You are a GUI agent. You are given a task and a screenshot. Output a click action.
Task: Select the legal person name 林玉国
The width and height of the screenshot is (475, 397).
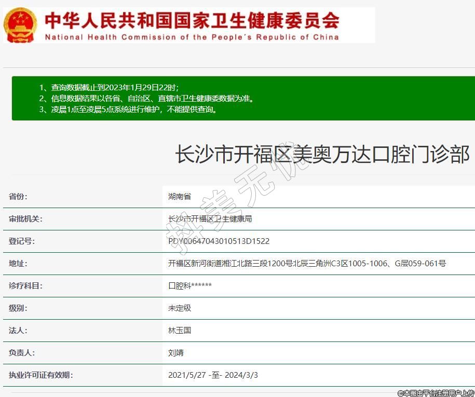(x=180, y=330)
